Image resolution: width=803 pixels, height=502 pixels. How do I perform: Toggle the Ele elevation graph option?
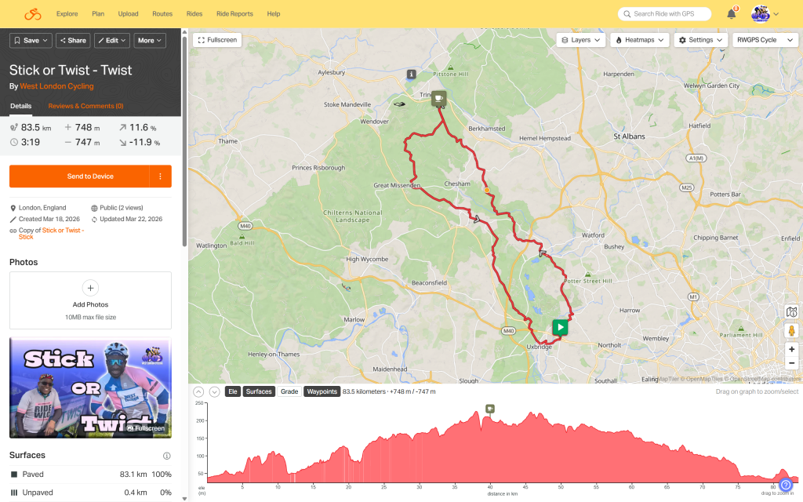[232, 391]
